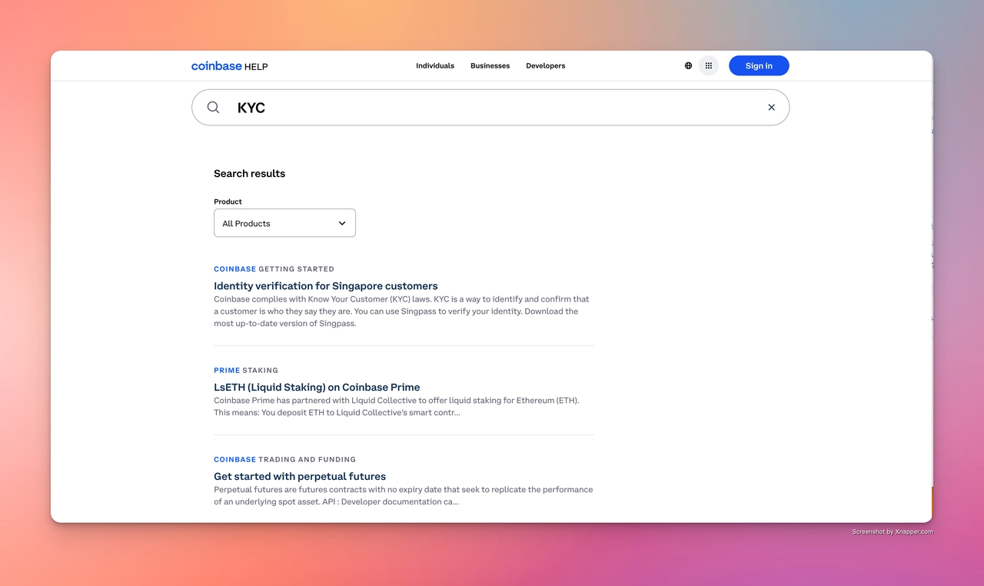Focus the search field containing KYC
The width and height of the screenshot is (984, 586).
[x=492, y=108]
